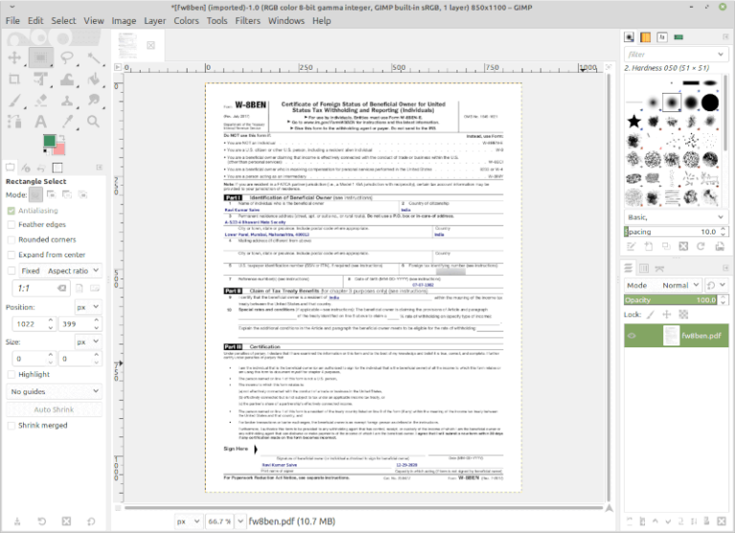This screenshot has width=735, height=533.
Task: Check the Shrink merged option
Action: click(11, 425)
